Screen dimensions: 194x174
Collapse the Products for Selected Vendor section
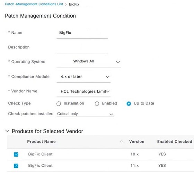tap(7, 131)
